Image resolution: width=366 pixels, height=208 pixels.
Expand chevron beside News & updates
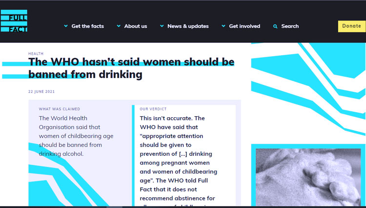[162, 26]
